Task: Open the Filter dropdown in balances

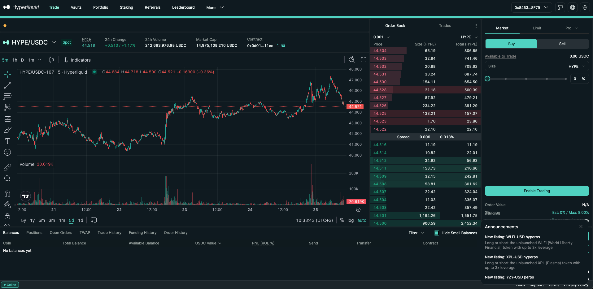Action: click(416, 233)
